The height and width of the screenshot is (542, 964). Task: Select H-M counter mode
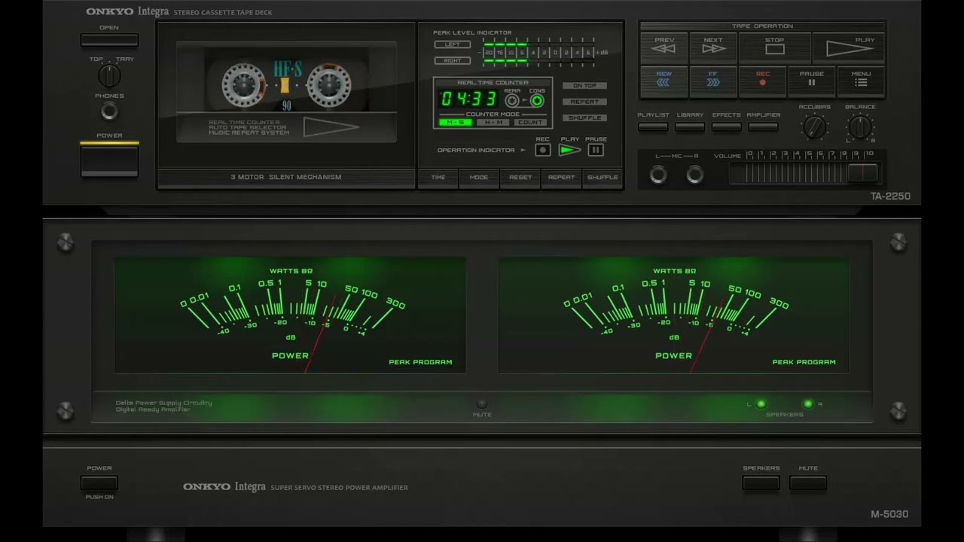tap(493, 122)
